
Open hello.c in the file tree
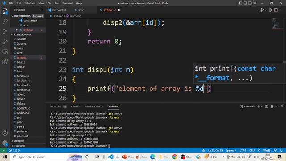[28, 99]
